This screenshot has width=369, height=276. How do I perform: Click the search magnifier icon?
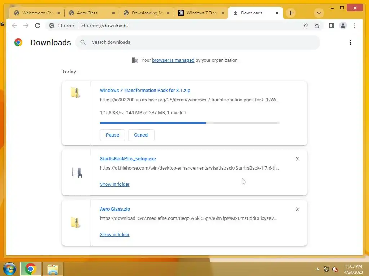click(x=83, y=42)
